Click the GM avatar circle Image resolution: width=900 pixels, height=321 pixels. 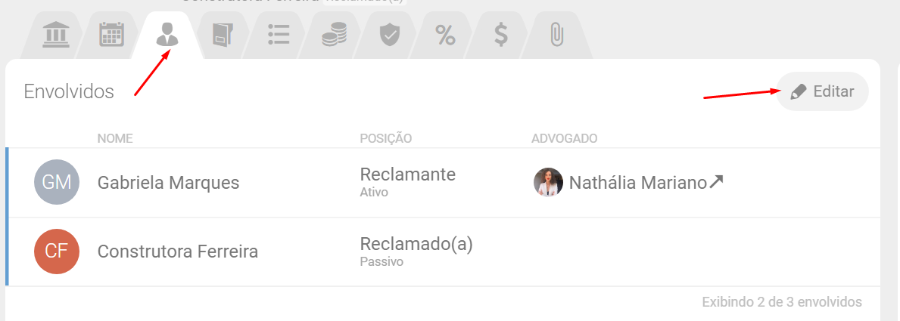[x=57, y=183]
